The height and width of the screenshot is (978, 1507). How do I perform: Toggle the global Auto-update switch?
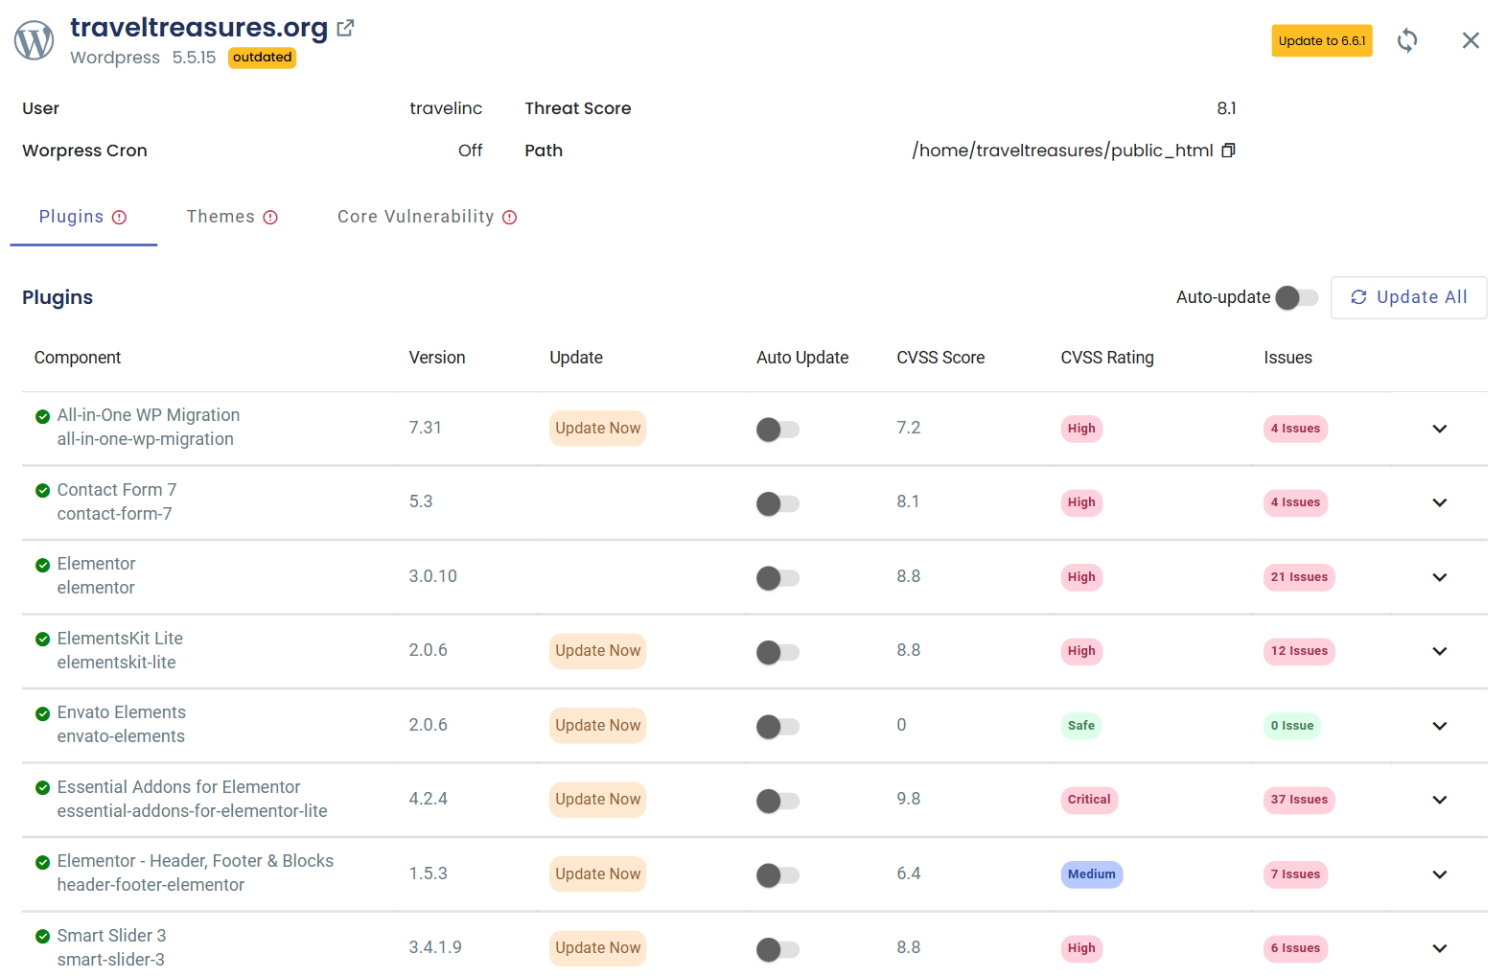pos(1297,298)
